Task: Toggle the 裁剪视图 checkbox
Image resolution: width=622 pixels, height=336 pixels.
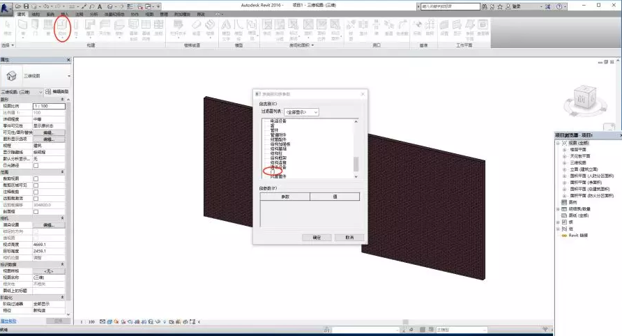Action: coord(36,178)
